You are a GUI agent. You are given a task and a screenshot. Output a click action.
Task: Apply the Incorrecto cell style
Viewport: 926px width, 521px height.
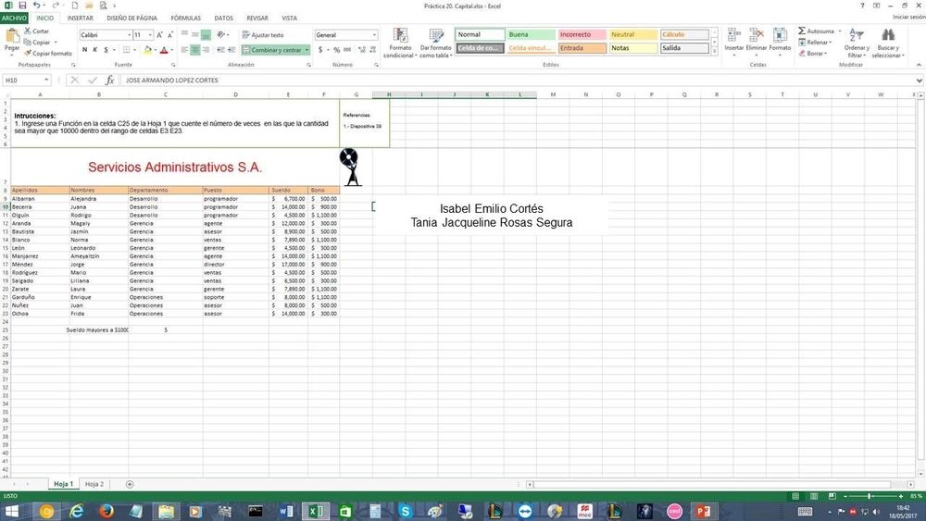click(581, 34)
